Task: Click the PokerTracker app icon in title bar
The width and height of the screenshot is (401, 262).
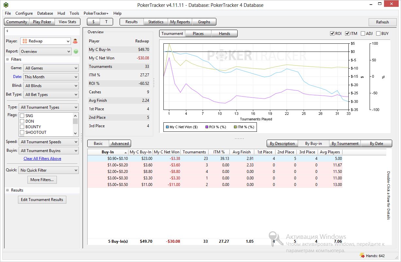Action: pyautogui.click(x=6, y=5)
